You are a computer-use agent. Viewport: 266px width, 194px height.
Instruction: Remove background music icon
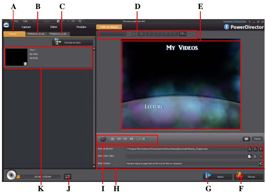click(x=255, y=149)
